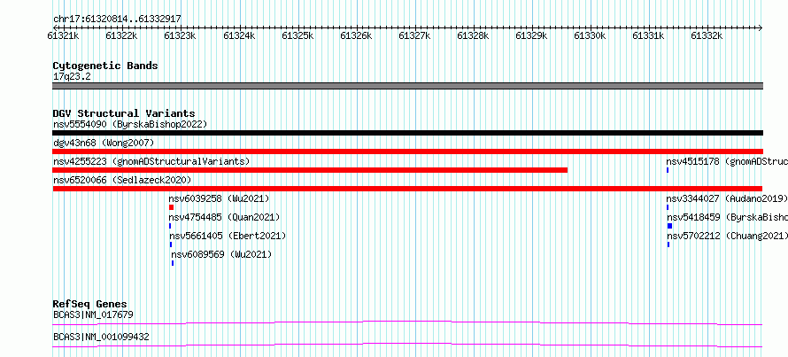788x357 pixels.
Task: Click the nsv5554090 black variant bar
Action: click(407, 133)
